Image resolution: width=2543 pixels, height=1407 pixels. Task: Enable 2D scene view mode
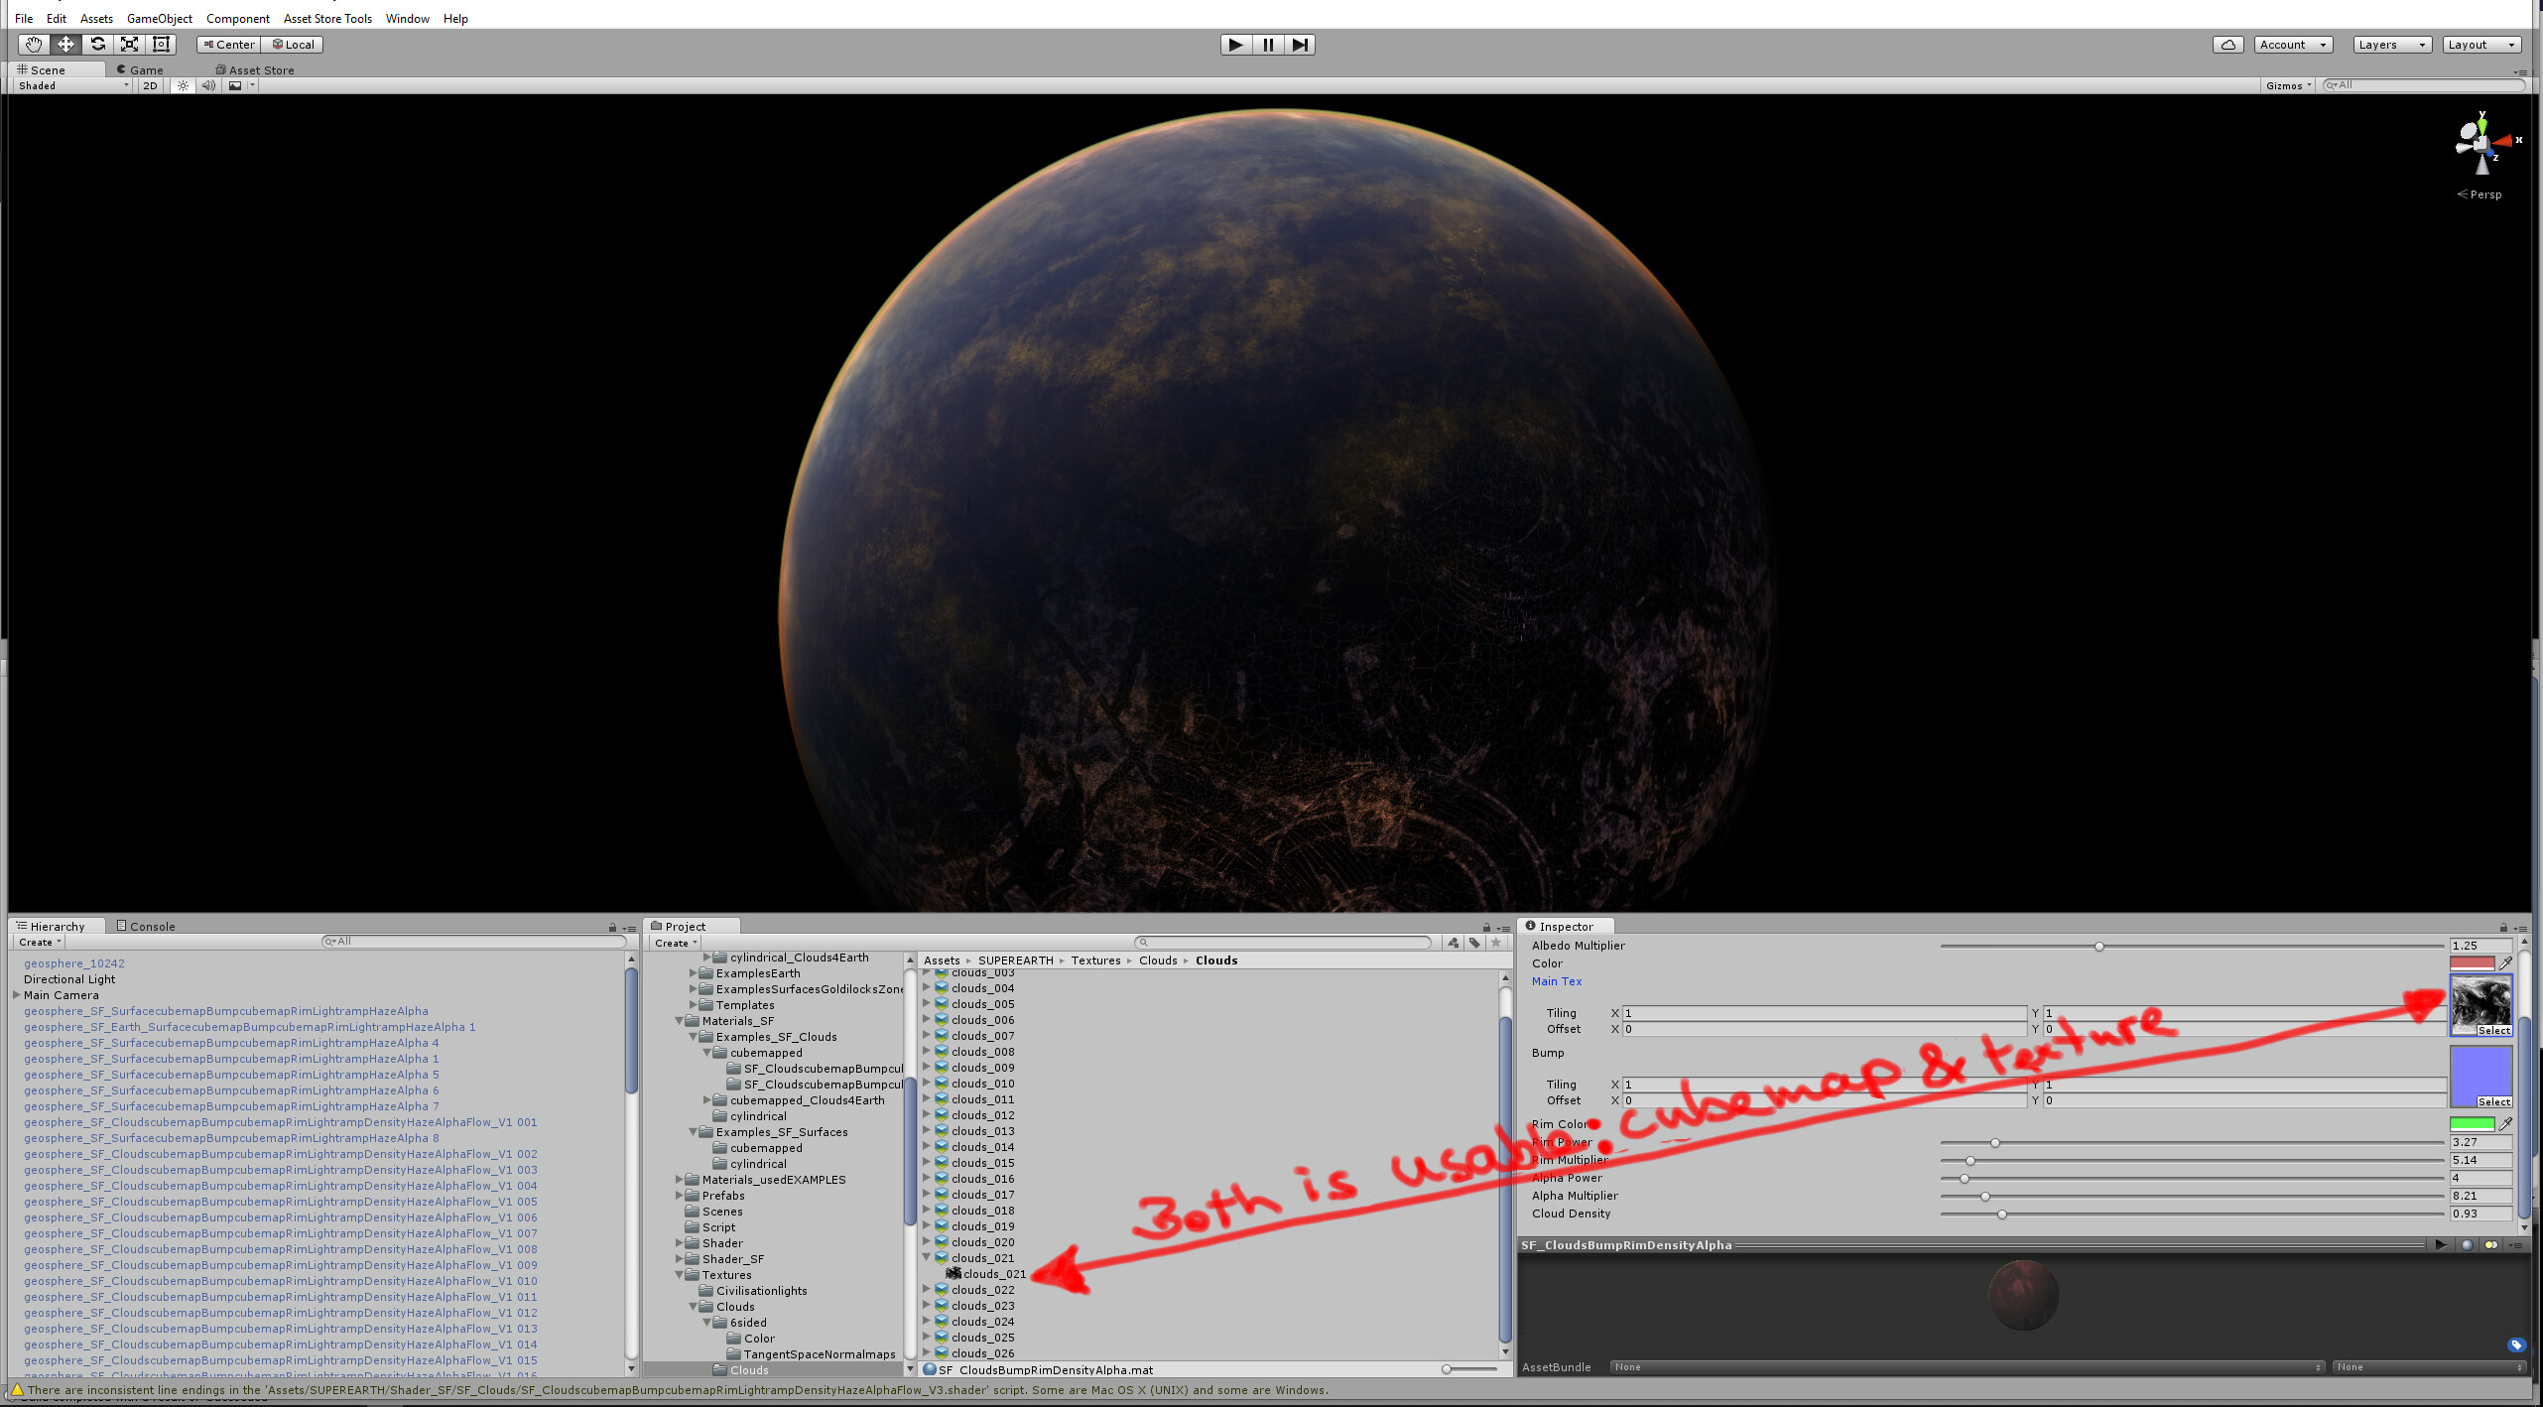point(149,85)
